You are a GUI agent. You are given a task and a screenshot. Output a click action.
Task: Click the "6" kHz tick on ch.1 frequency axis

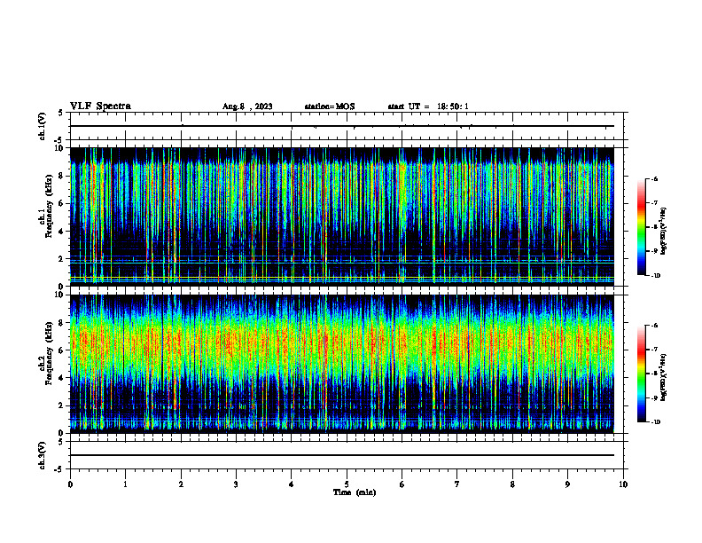point(61,203)
